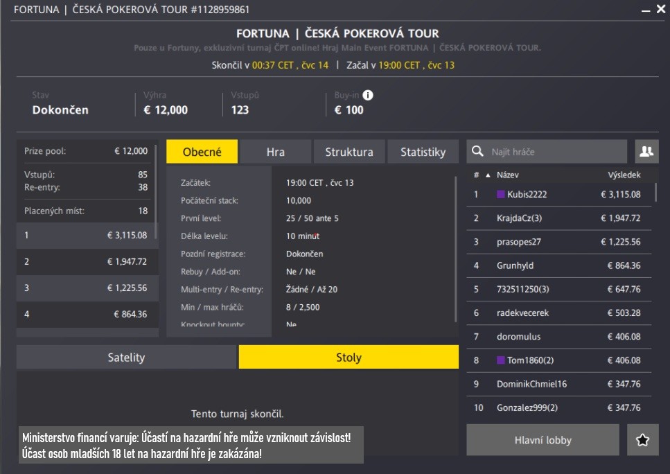Click the Počáteční stack value 10,000

pos(299,200)
